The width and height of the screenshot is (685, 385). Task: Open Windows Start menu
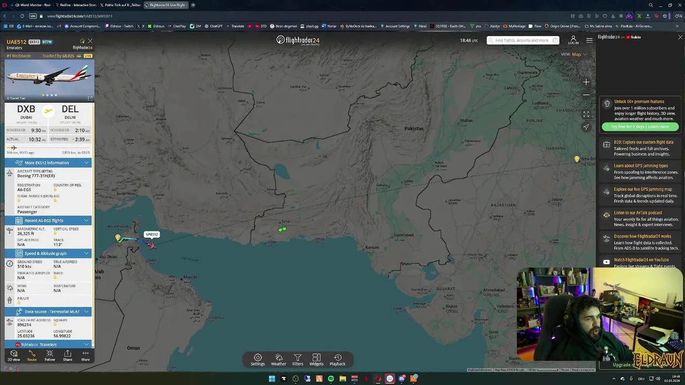point(272,379)
